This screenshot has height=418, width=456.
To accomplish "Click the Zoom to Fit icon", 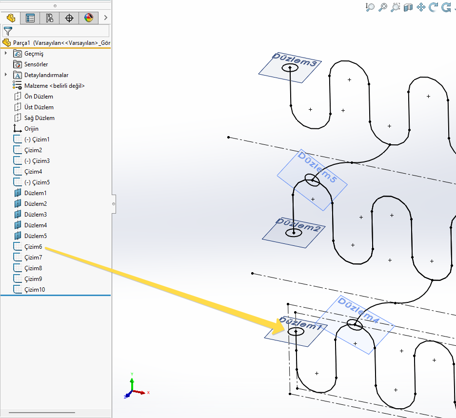I will point(383,7).
